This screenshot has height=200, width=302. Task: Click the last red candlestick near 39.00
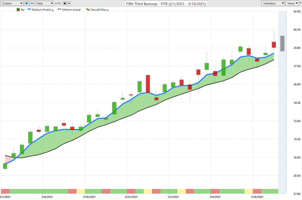[x=274, y=45]
